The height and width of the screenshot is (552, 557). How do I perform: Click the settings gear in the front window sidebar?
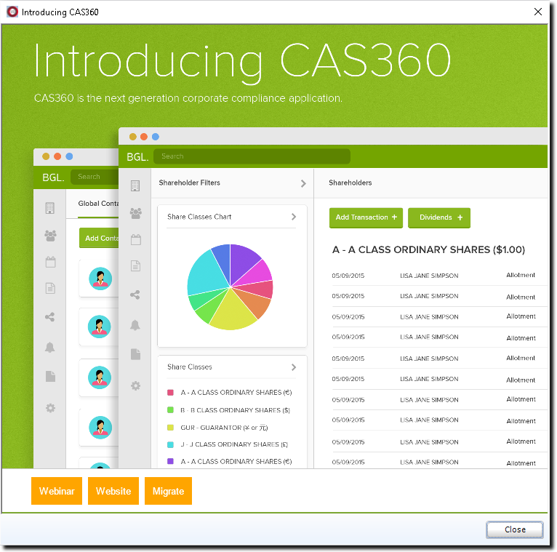[135, 385]
